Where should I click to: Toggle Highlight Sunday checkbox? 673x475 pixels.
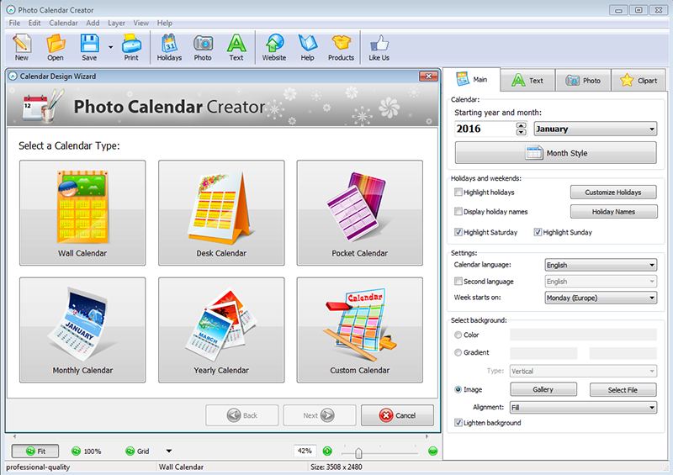point(538,232)
